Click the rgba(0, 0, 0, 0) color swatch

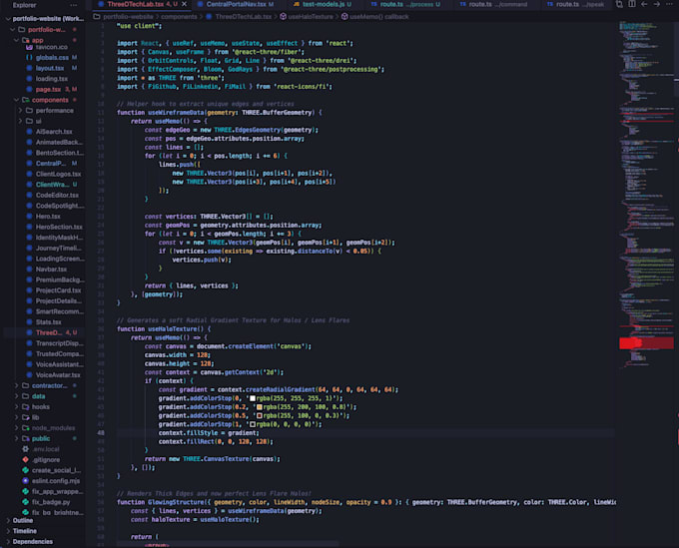(x=253, y=424)
